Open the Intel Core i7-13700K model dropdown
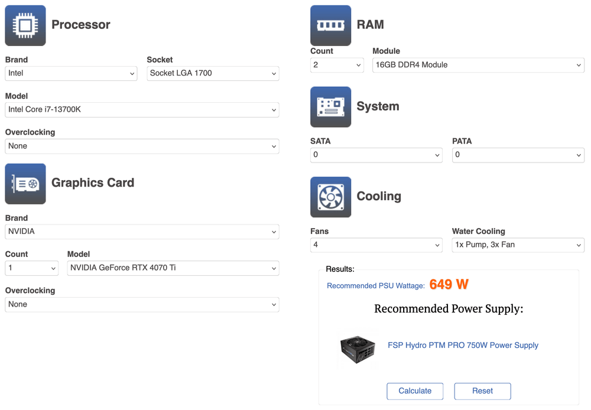Viewport: 591px width, 410px height. (x=142, y=110)
